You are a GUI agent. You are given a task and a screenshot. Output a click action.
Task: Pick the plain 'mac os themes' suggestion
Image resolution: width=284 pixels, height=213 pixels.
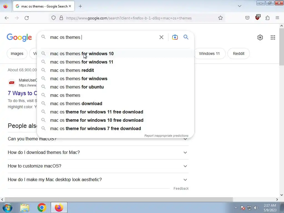tap(115, 95)
